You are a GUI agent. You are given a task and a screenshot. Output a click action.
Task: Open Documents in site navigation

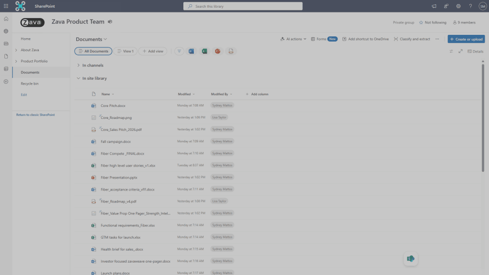30,73
